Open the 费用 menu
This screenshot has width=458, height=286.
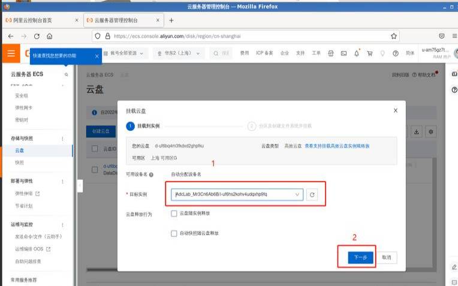pyautogui.click(x=244, y=53)
